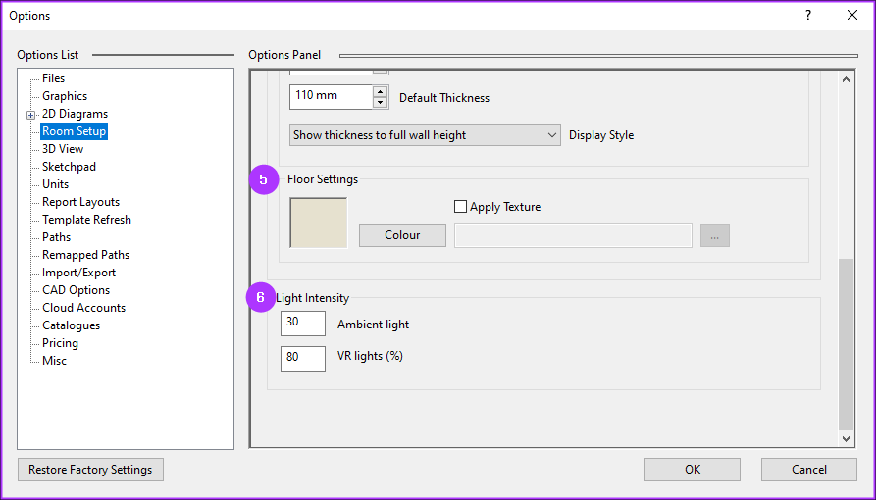Click the panel scrollbar down arrow
The image size is (876, 500).
(x=846, y=439)
